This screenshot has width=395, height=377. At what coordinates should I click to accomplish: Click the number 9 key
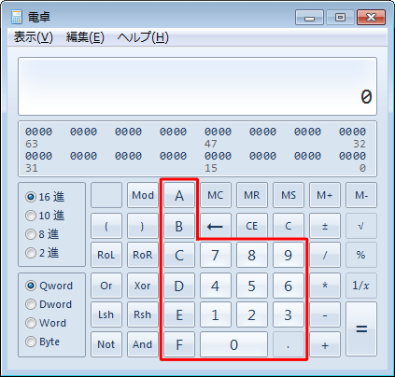click(289, 255)
